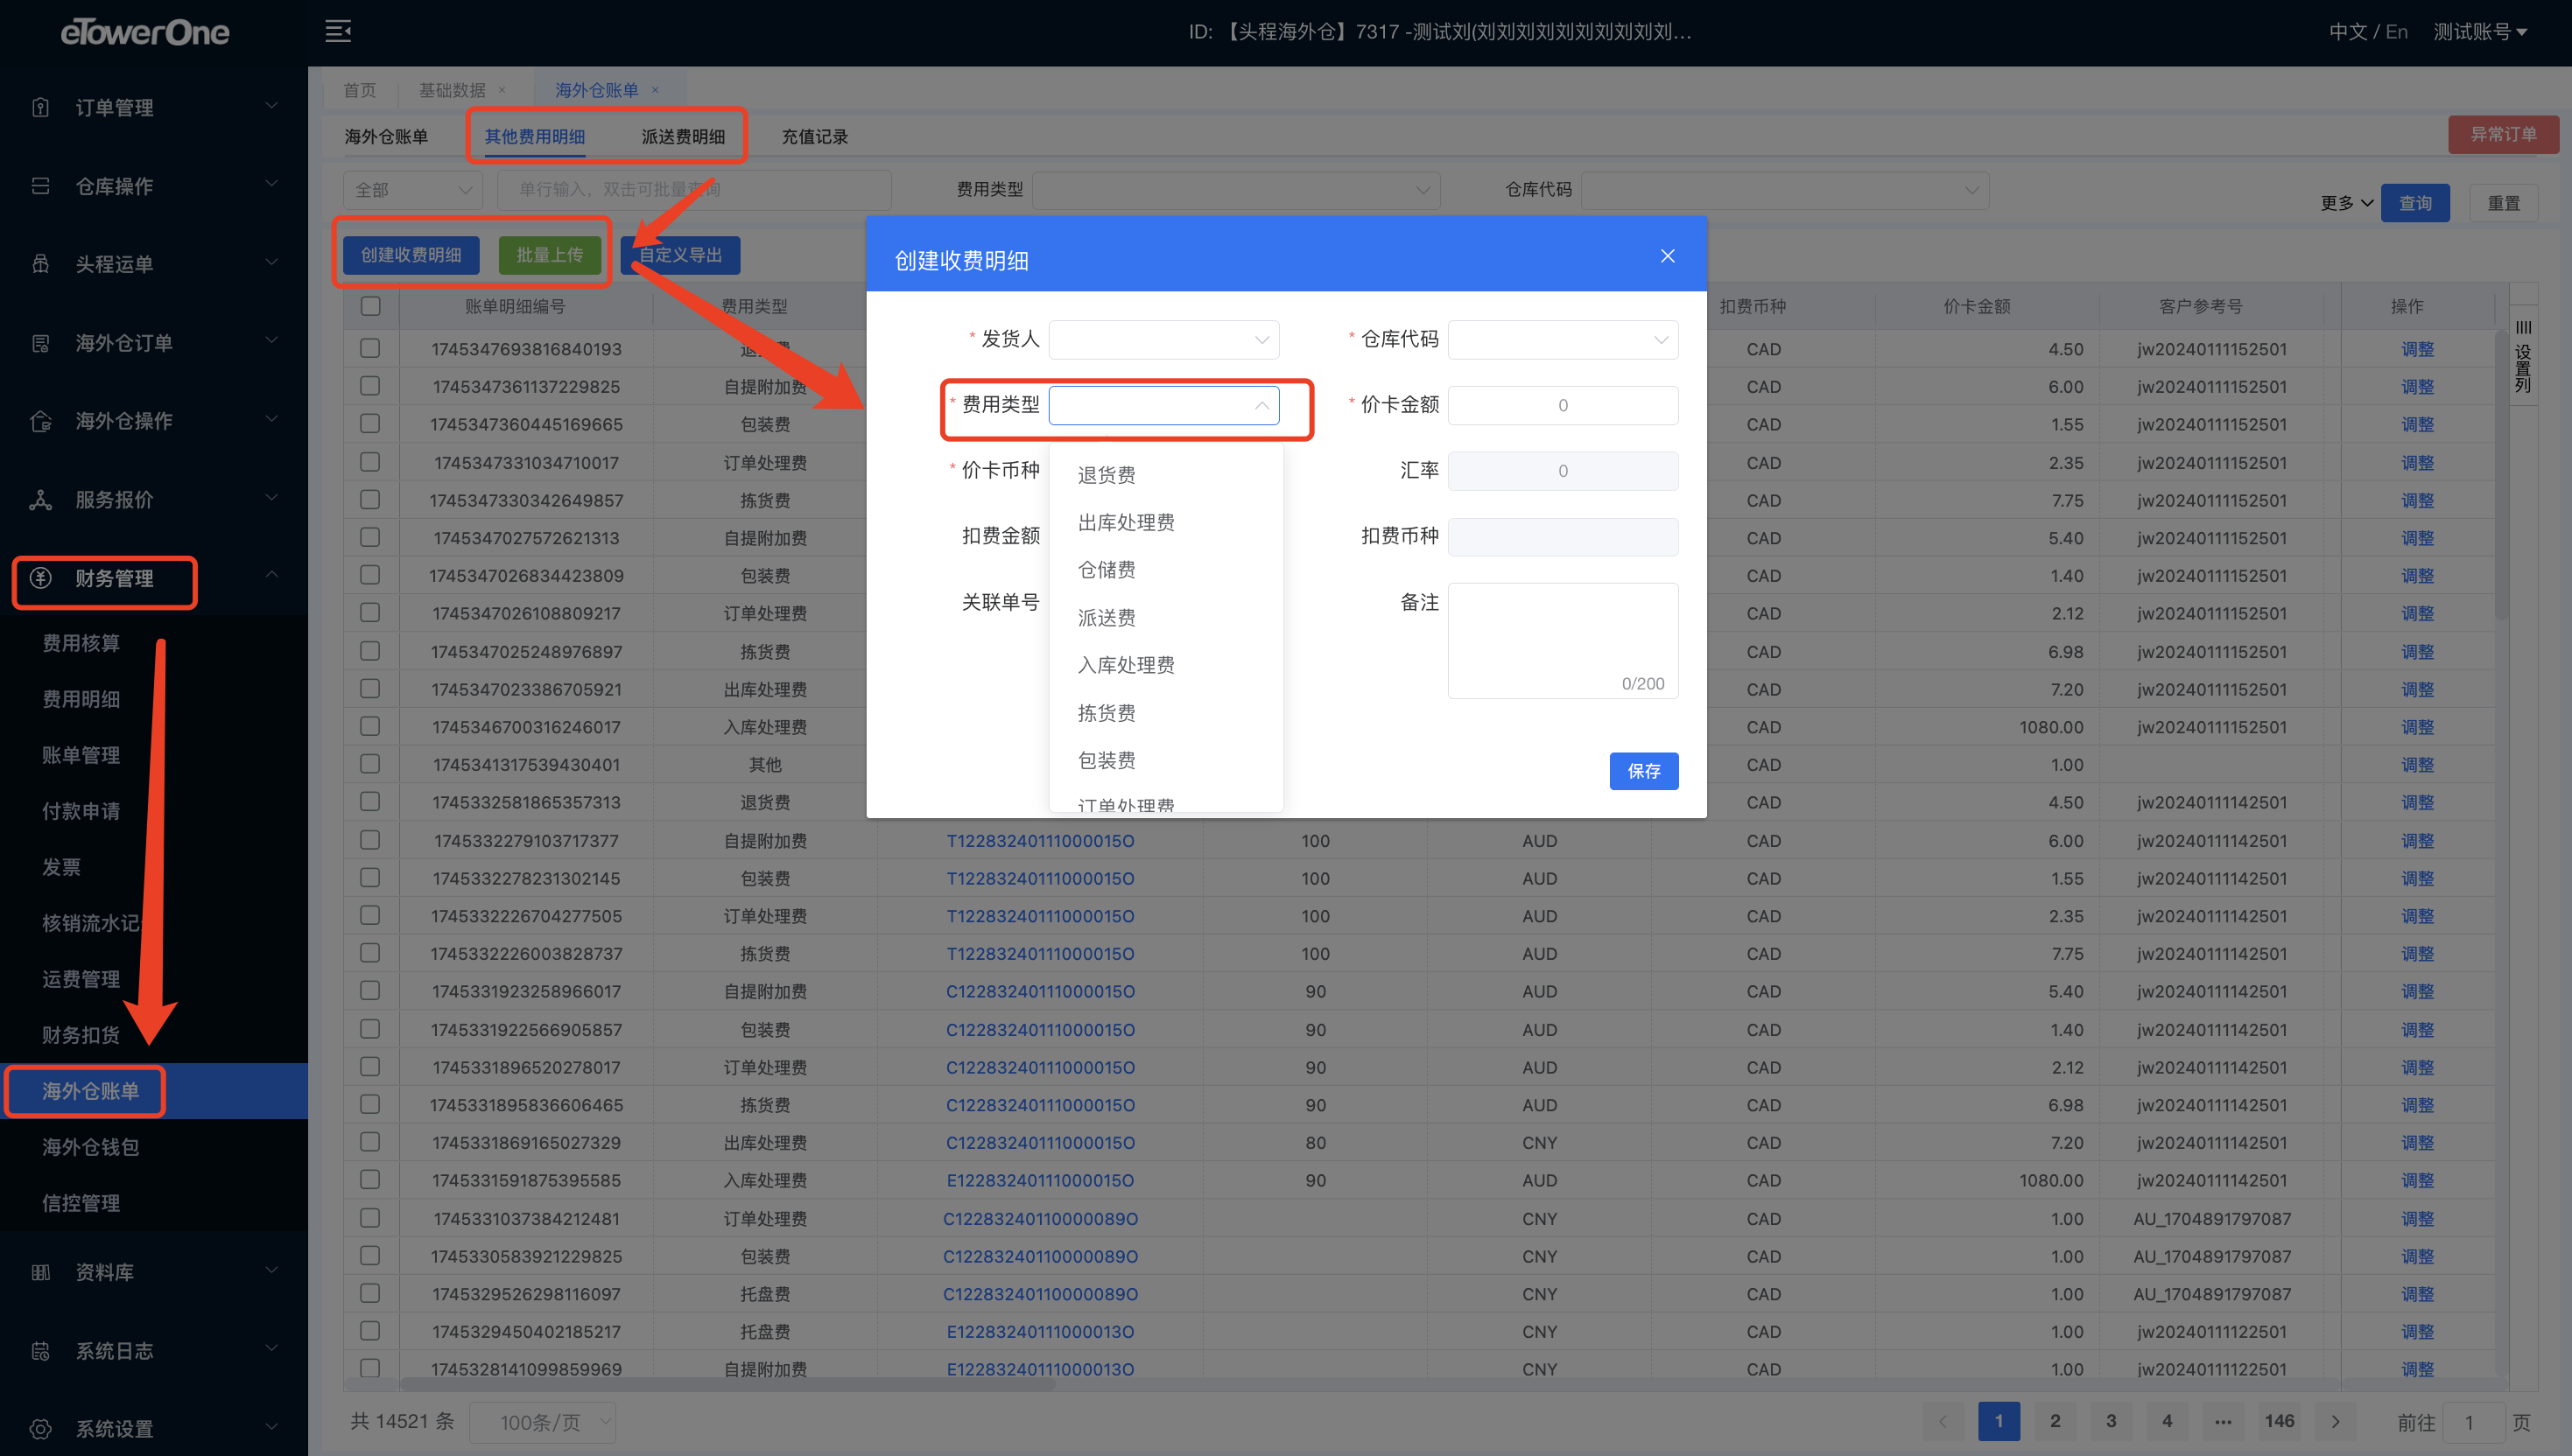Close the 海外仓账单 page tab
The width and height of the screenshot is (2572, 1456).
tap(655, 90)
